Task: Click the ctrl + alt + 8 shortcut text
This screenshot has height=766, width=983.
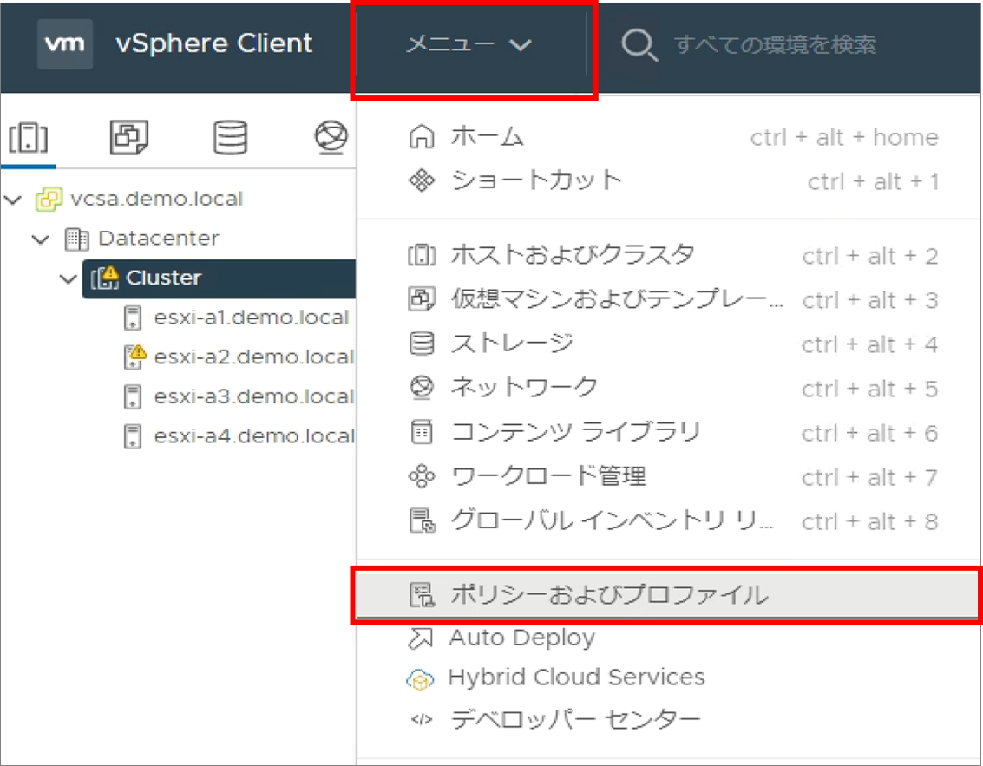Action: [869, 520]
